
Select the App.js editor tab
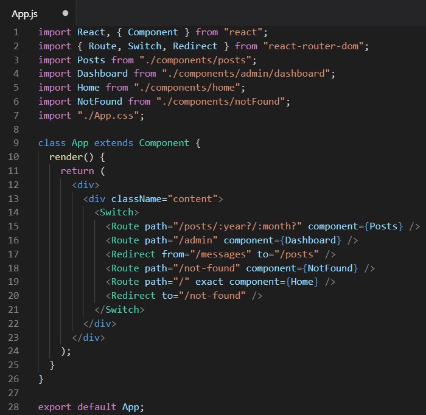24,13
